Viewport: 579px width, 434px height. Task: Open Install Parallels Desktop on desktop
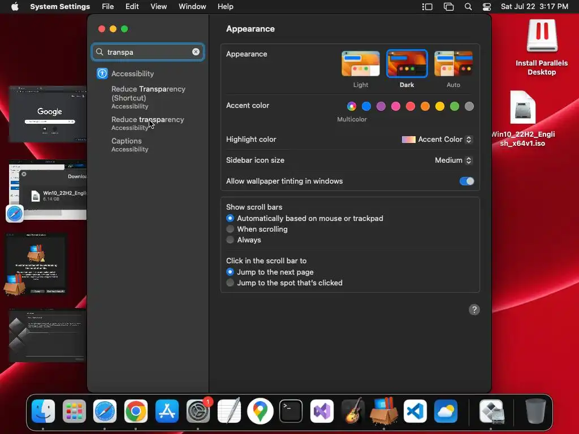pos(542,47)
